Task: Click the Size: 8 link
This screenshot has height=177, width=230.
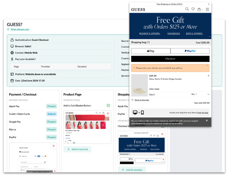Action: coord(152,94)
